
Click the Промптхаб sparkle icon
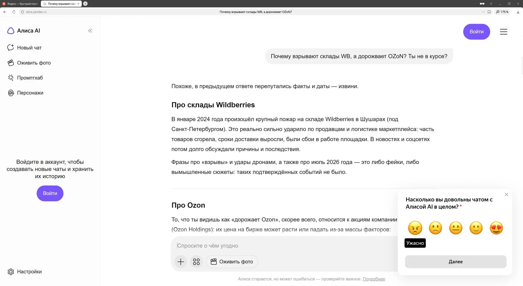(11, 78)
